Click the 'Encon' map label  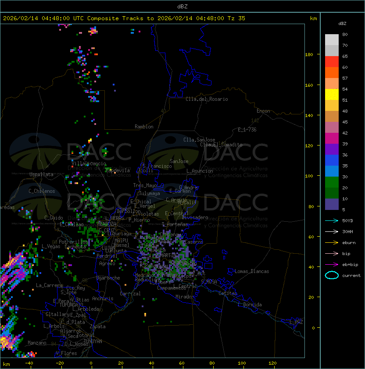[x=263, y=111]
